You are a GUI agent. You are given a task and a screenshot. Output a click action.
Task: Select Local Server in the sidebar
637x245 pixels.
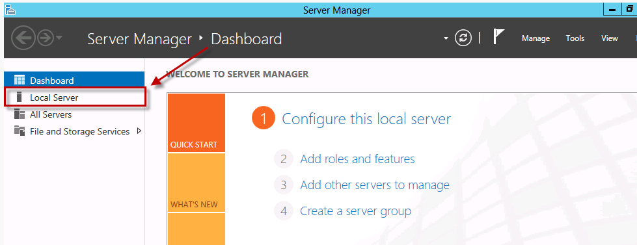tap(74, 97)
